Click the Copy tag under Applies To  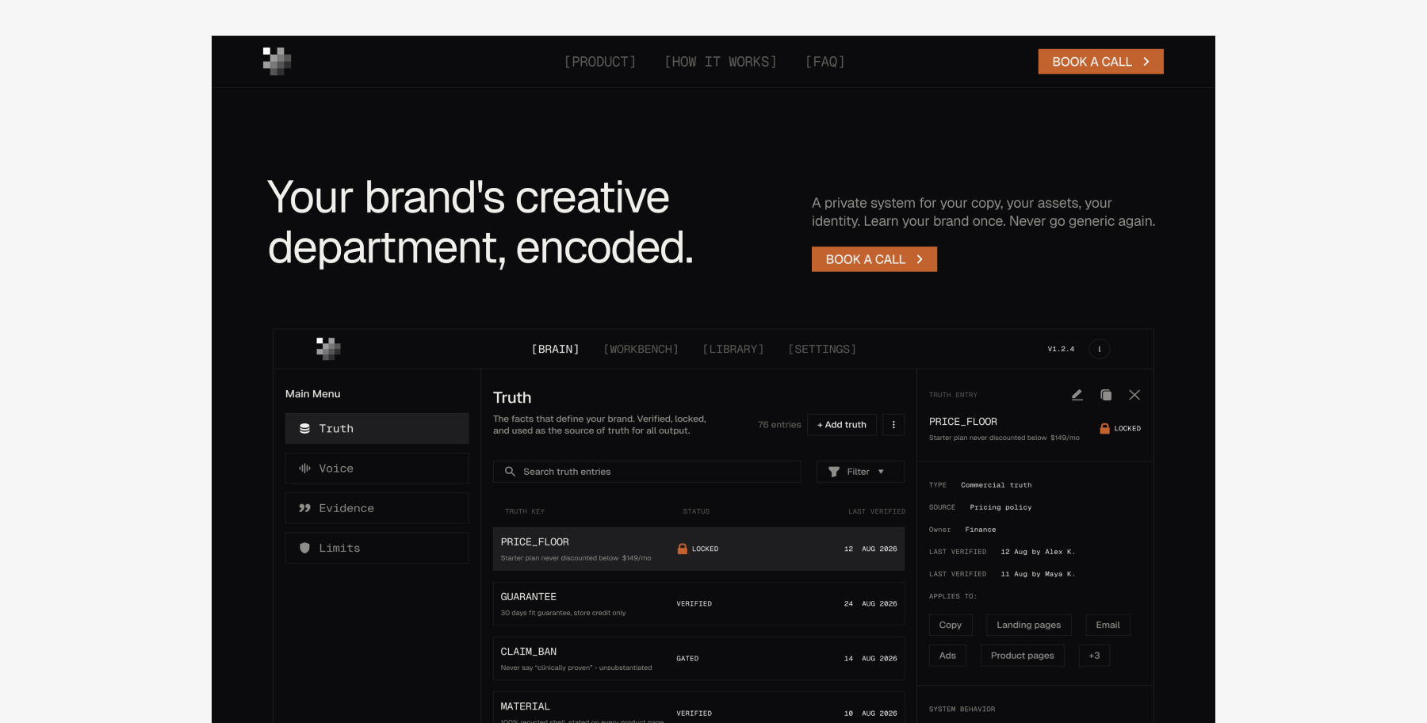click(x=951, y=625)
